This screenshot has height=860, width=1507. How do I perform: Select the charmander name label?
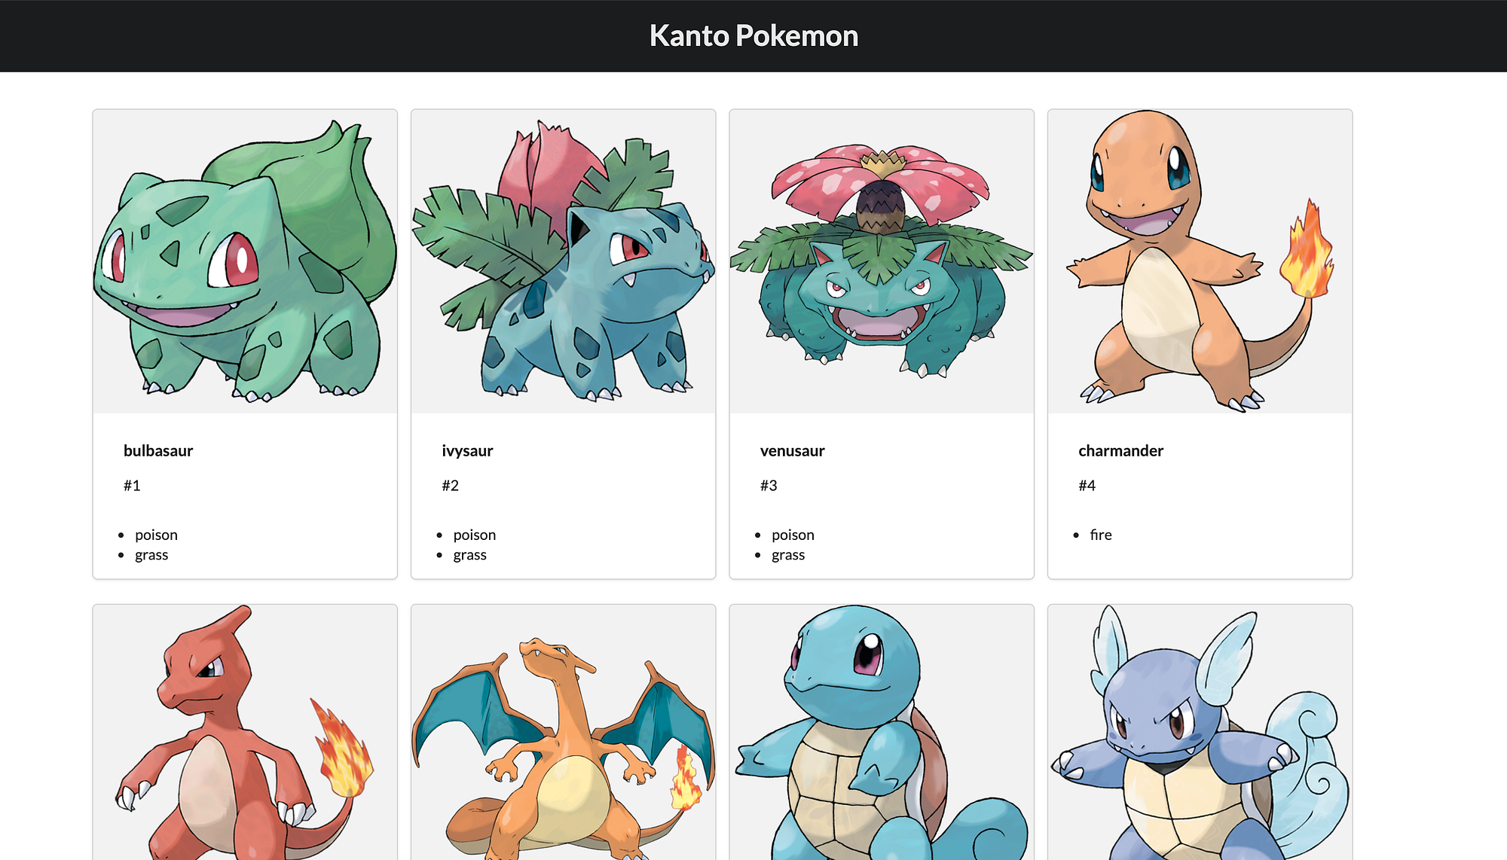(1120, 450)
